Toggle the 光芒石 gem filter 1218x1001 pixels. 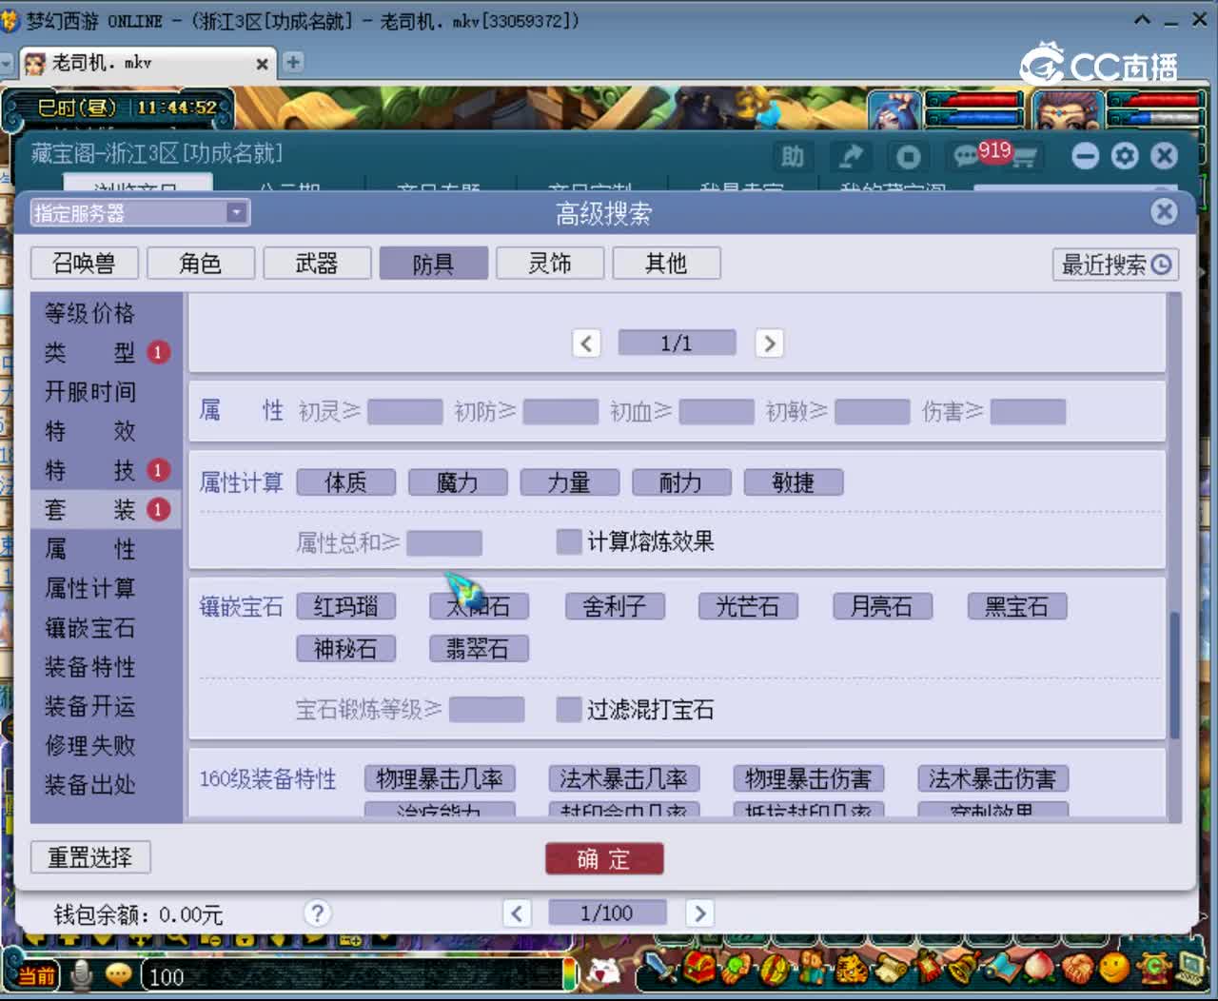coord(748,606)
